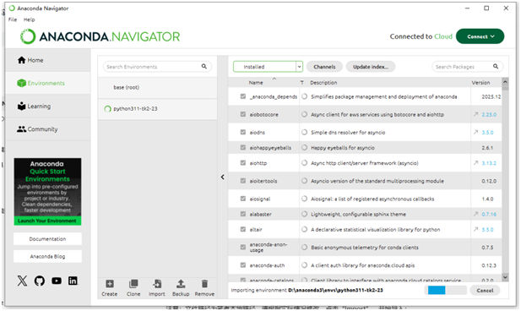Click the aiohttp version 3.13.2
This screenshot has height=311, width=521.
489,163
